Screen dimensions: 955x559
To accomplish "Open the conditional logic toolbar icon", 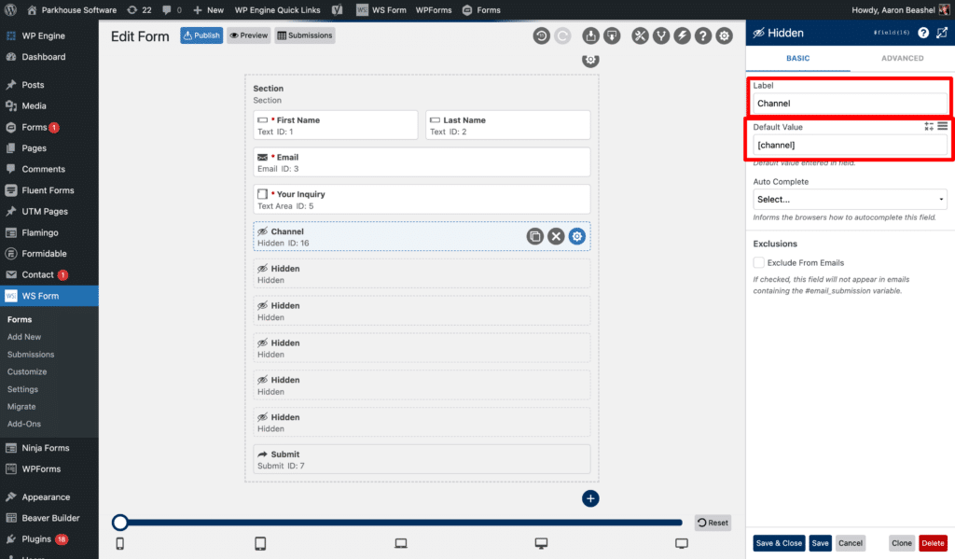I will (x=661, y=35).
